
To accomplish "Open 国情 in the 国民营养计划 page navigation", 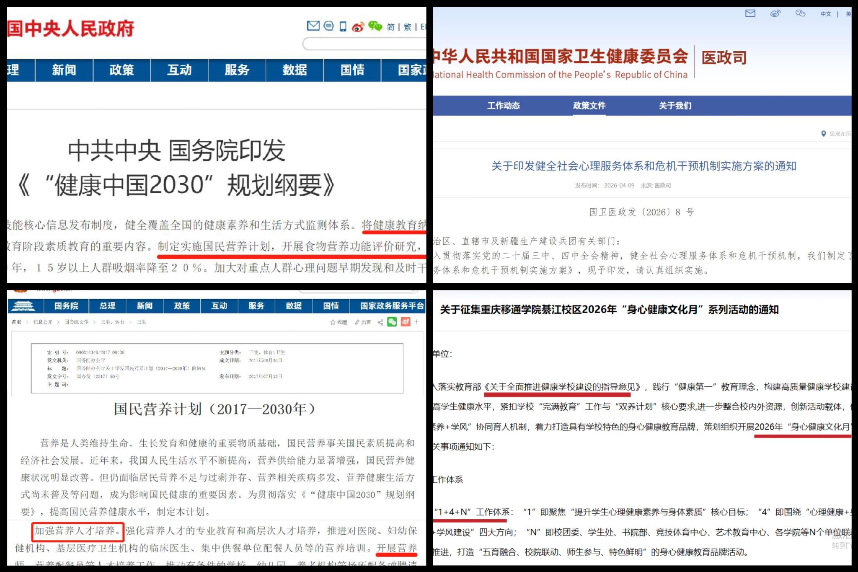I will [331, 306].
